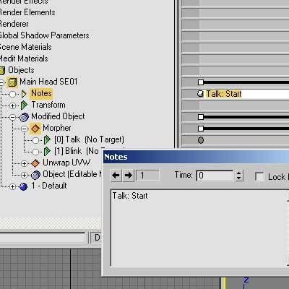Select the Modified Object cylinder icon
Screen dimensions: 289x289
click(x=24, y=117)
